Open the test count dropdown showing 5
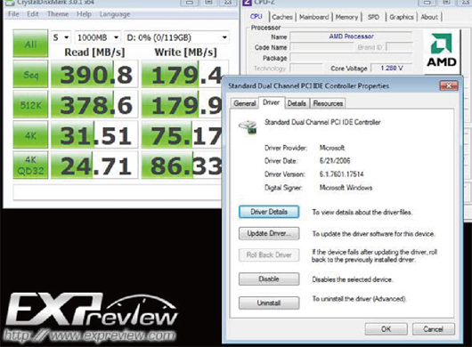Image resolution: width=472 pixels, height=347 pixels. [x=61, y=37]
